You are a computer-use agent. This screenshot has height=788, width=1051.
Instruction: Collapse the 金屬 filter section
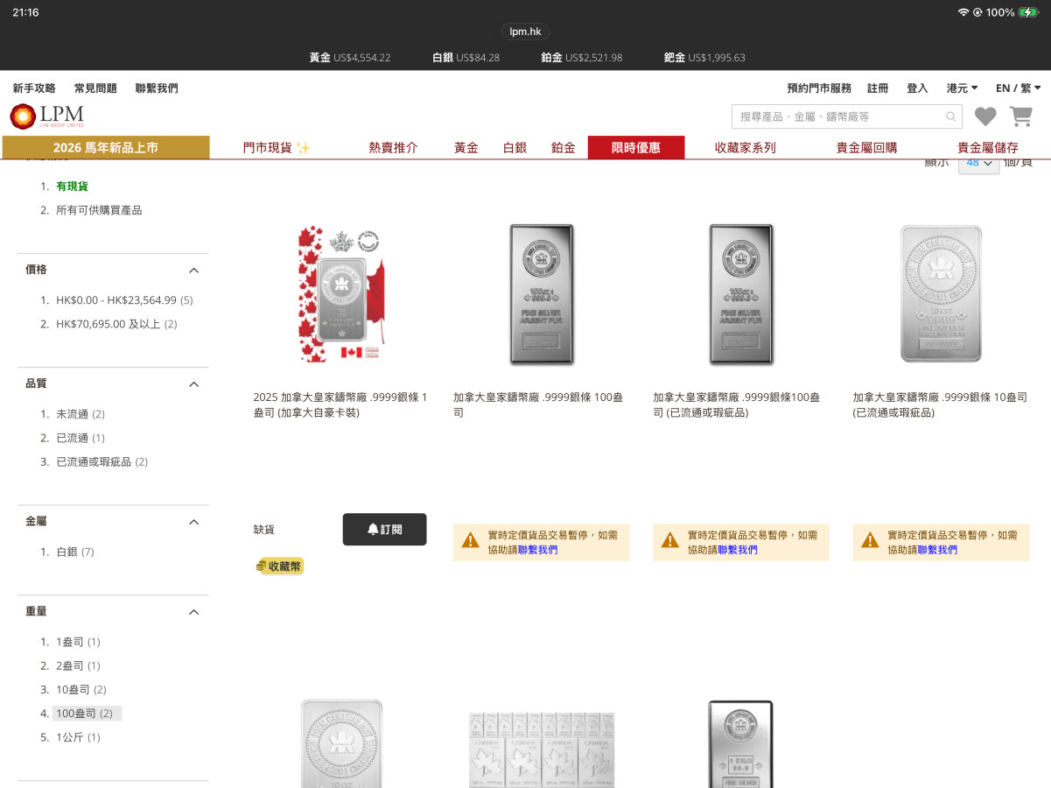pos(194,522)
